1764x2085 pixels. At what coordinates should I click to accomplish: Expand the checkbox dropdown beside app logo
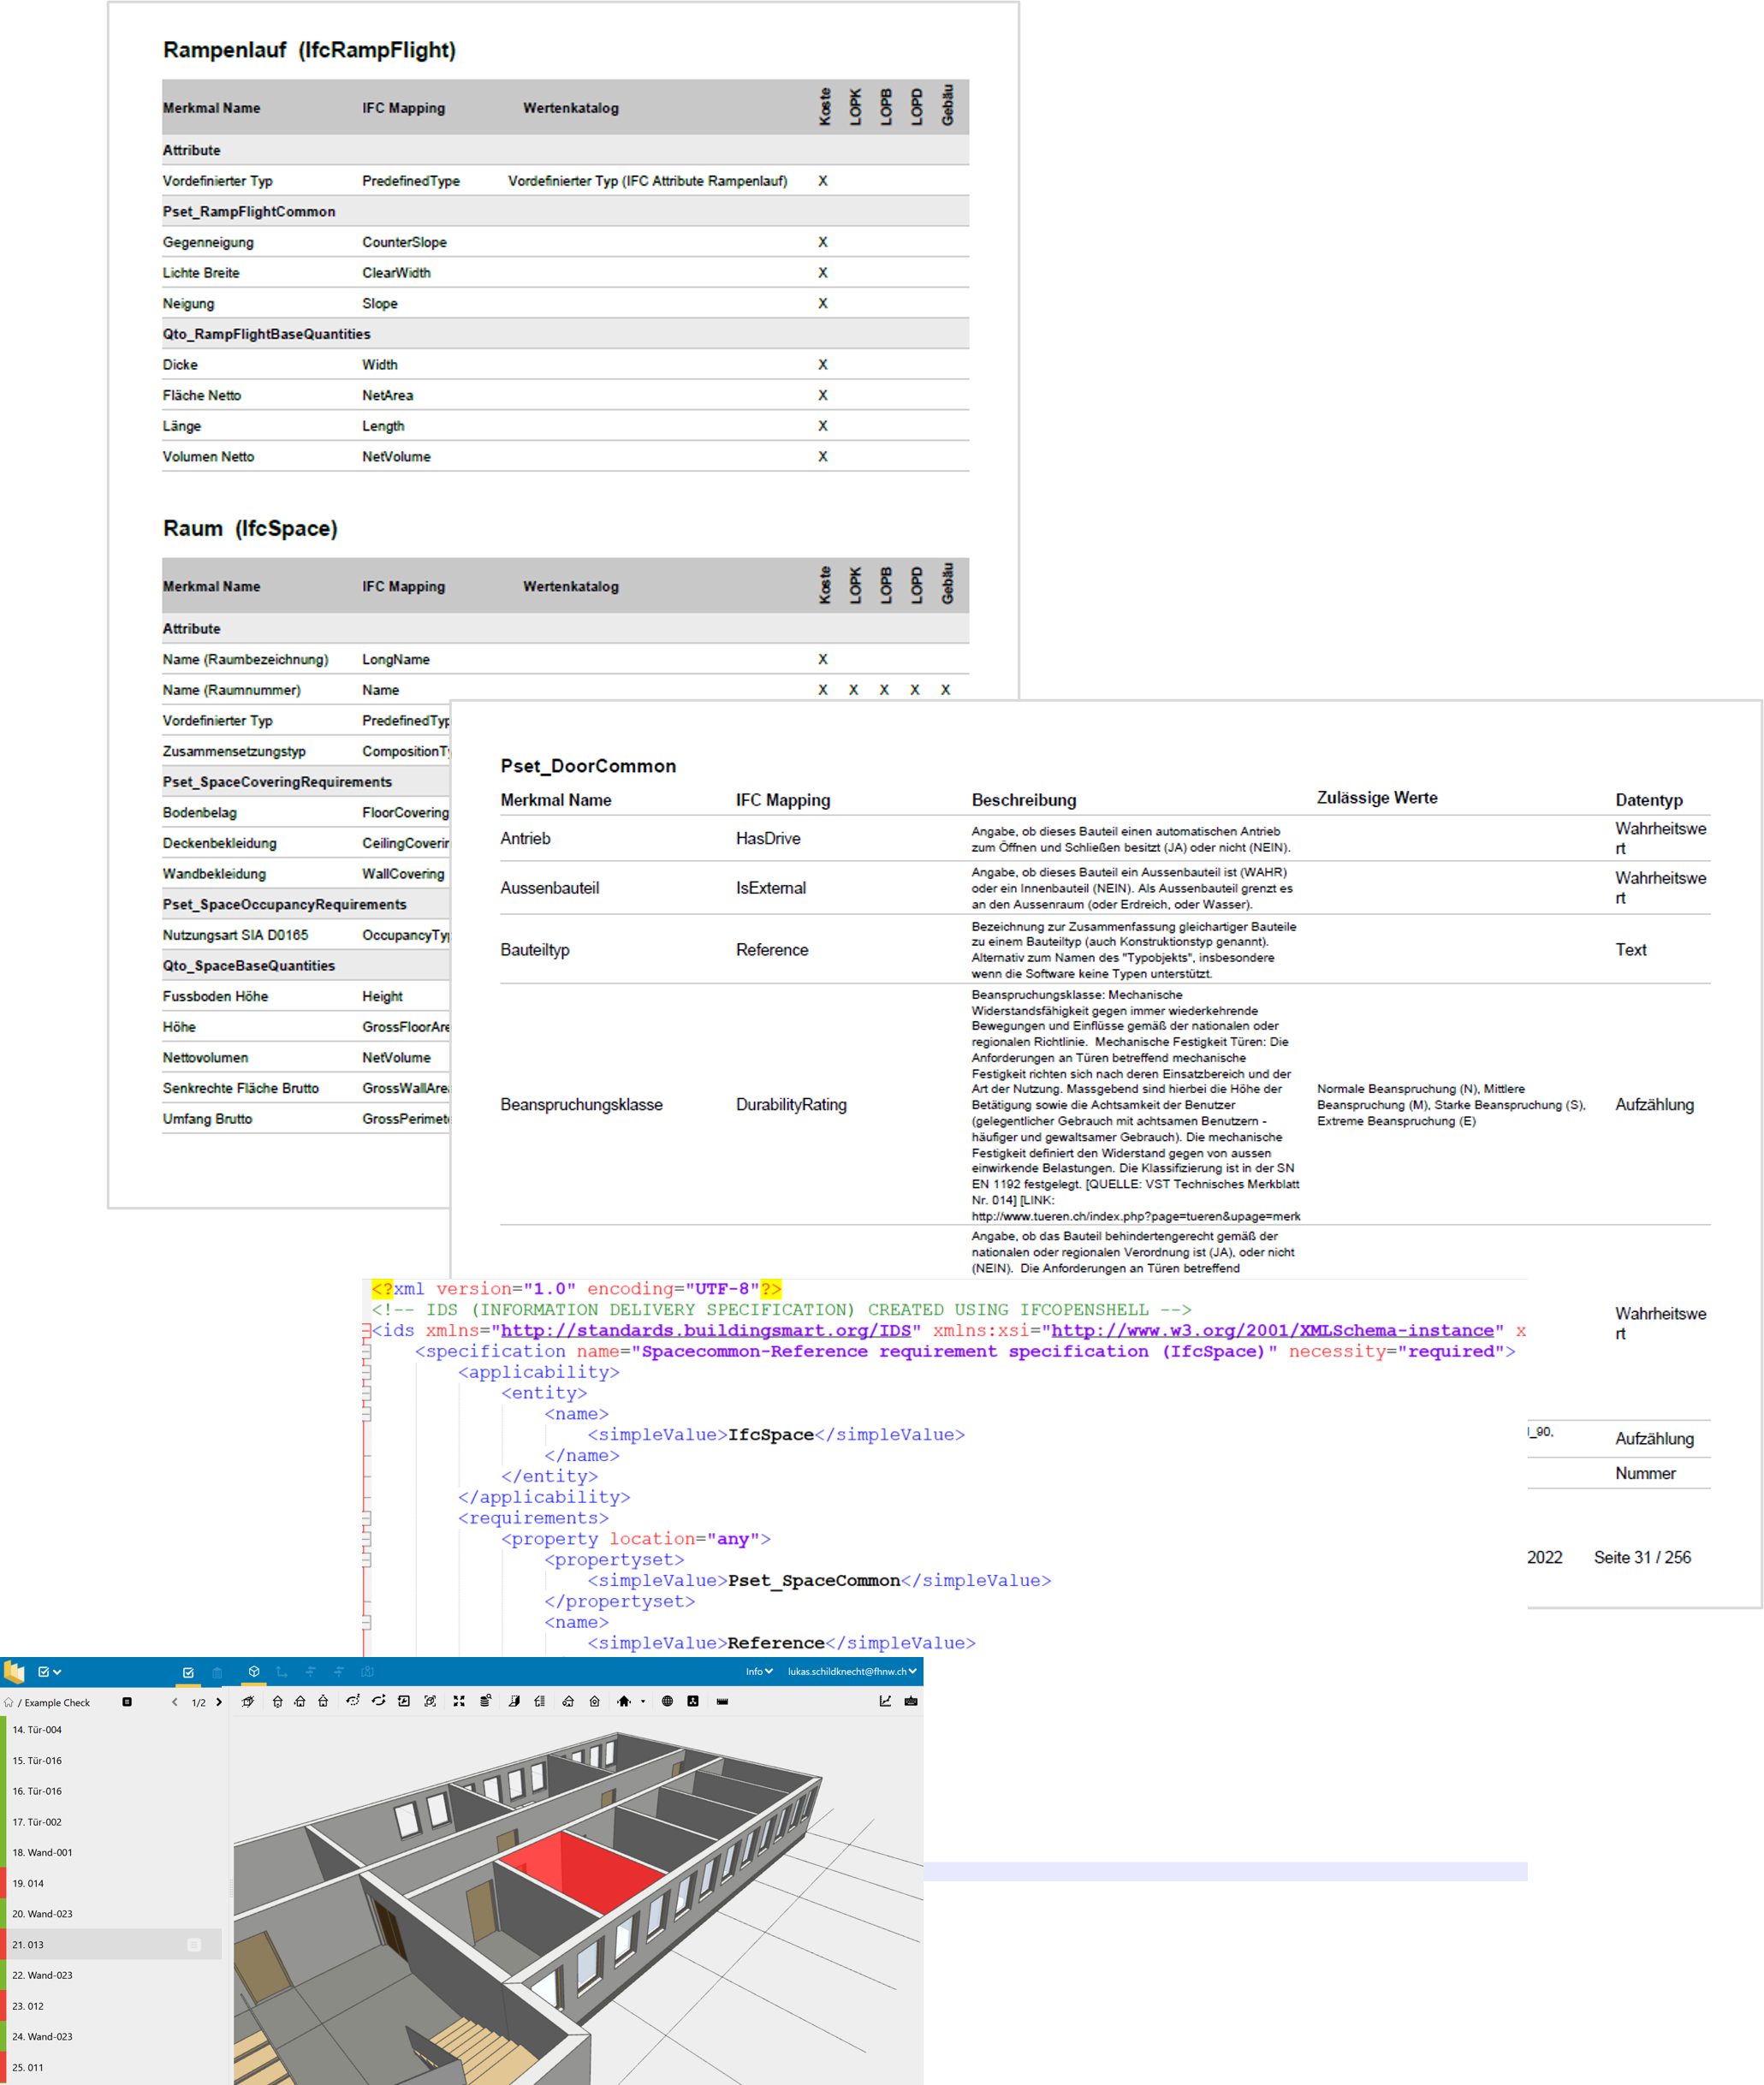50,1671
